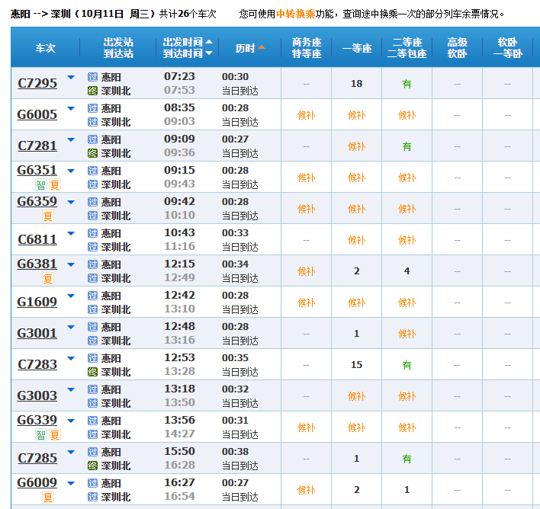The width and height of the screenshot is (540, 509).
Task: Sort by 历时 orange arrow
Action: [x=262, y=47]
